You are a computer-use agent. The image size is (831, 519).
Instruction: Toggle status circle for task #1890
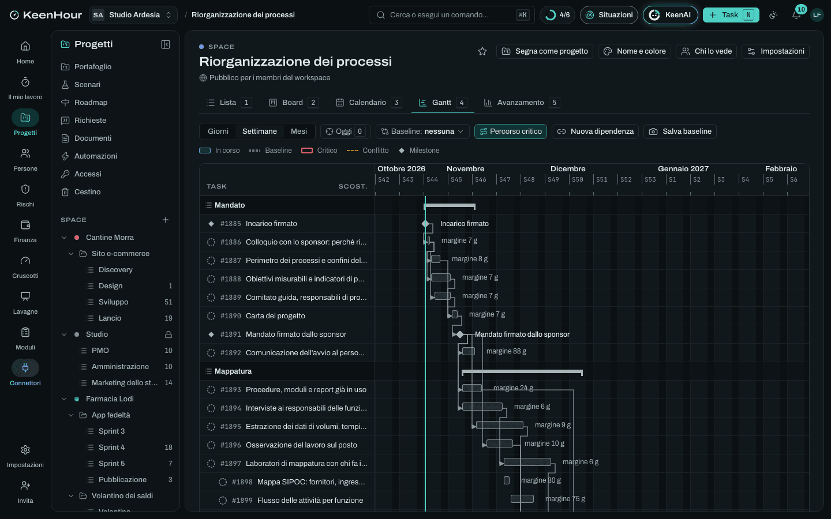click(211, 316)
